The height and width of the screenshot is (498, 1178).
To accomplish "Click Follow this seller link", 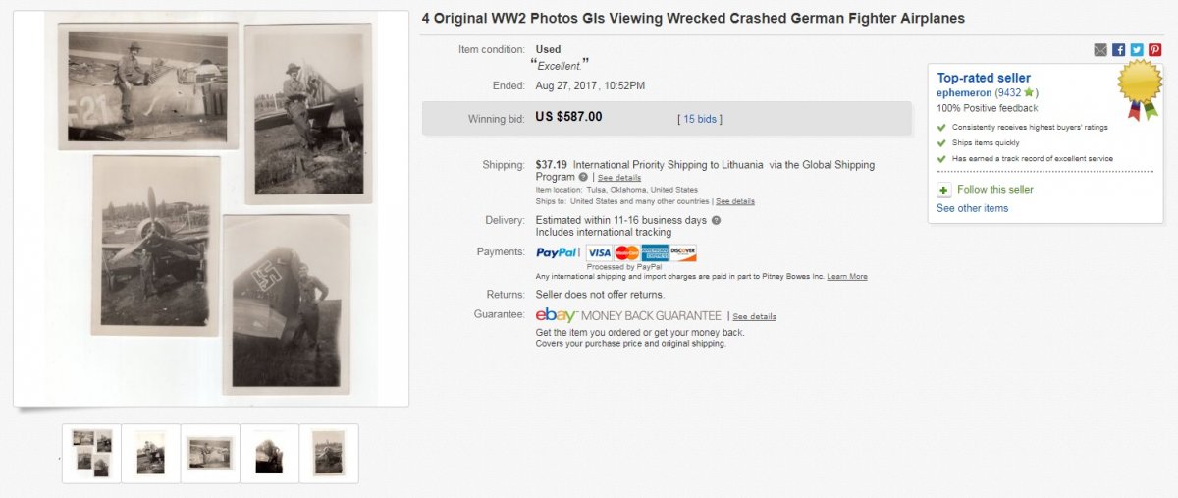I will 993,190.
